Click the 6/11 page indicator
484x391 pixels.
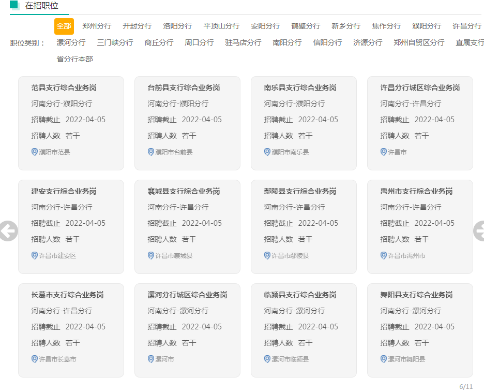pyautogui.click(x=466, y=387)
